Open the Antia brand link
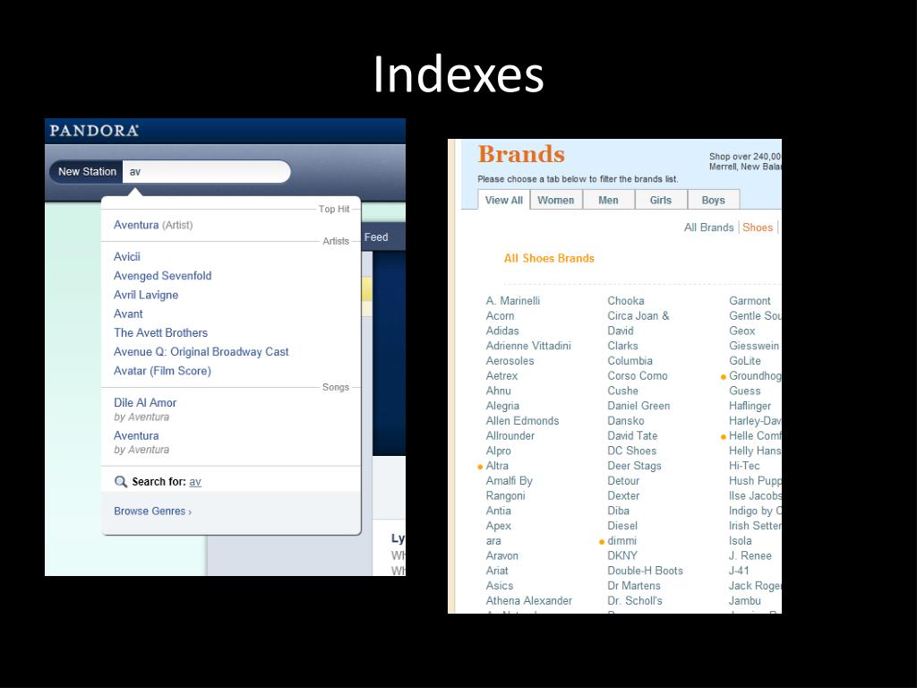Screen dimensions: 917x688 click(498, 511)
